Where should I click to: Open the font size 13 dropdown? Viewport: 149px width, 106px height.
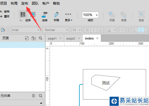point(76,30)
